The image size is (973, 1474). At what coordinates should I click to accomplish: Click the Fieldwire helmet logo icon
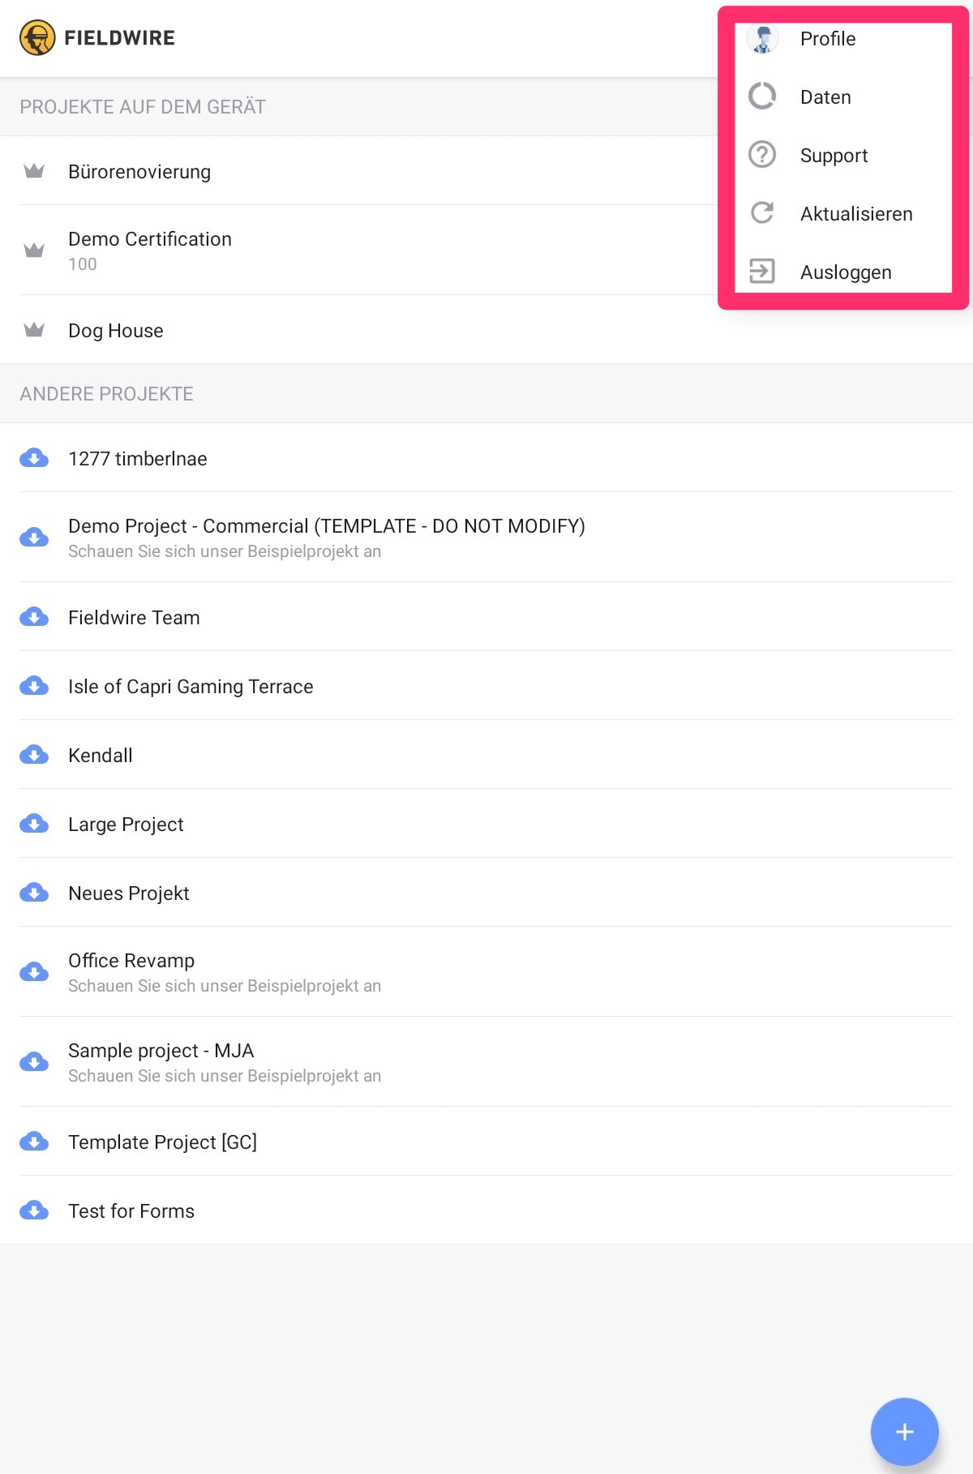click(x=37, y=38)
